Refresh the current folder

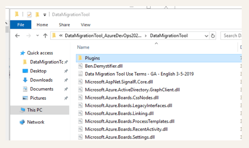[213, 36]
